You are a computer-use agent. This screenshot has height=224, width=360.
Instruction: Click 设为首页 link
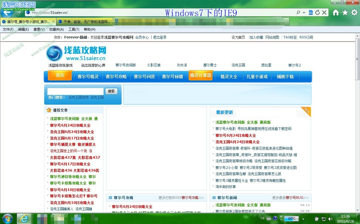[238, 37]
